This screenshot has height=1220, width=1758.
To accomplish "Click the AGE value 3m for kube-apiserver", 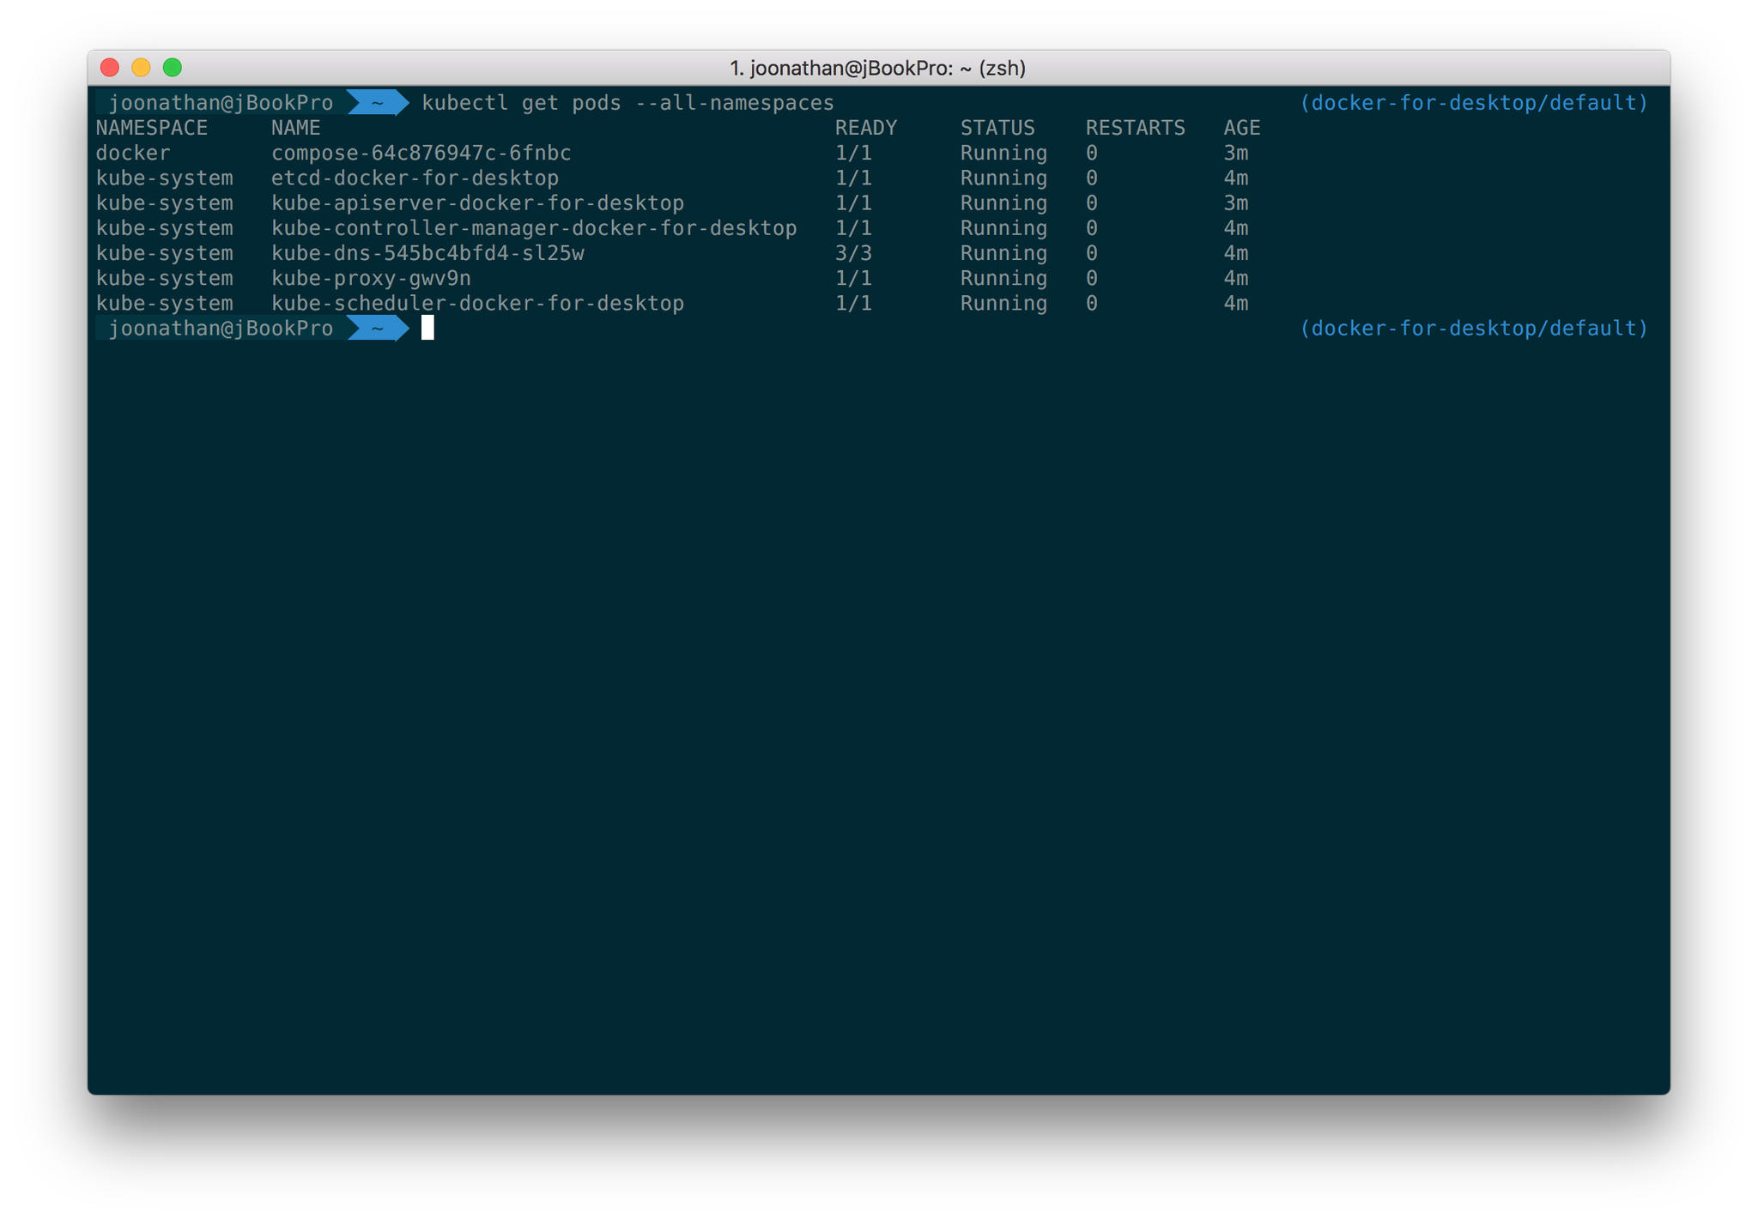I will pyautogui.click(x=1237, y=202).
